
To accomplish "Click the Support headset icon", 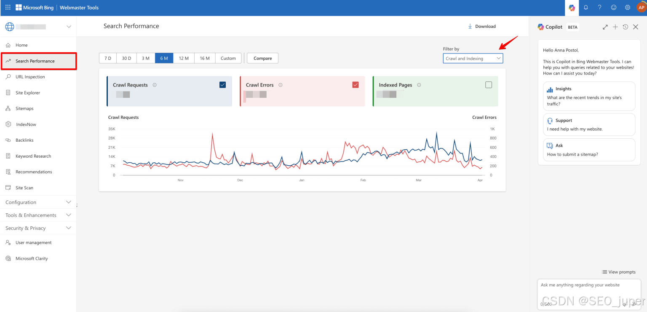I will point(550,121).
